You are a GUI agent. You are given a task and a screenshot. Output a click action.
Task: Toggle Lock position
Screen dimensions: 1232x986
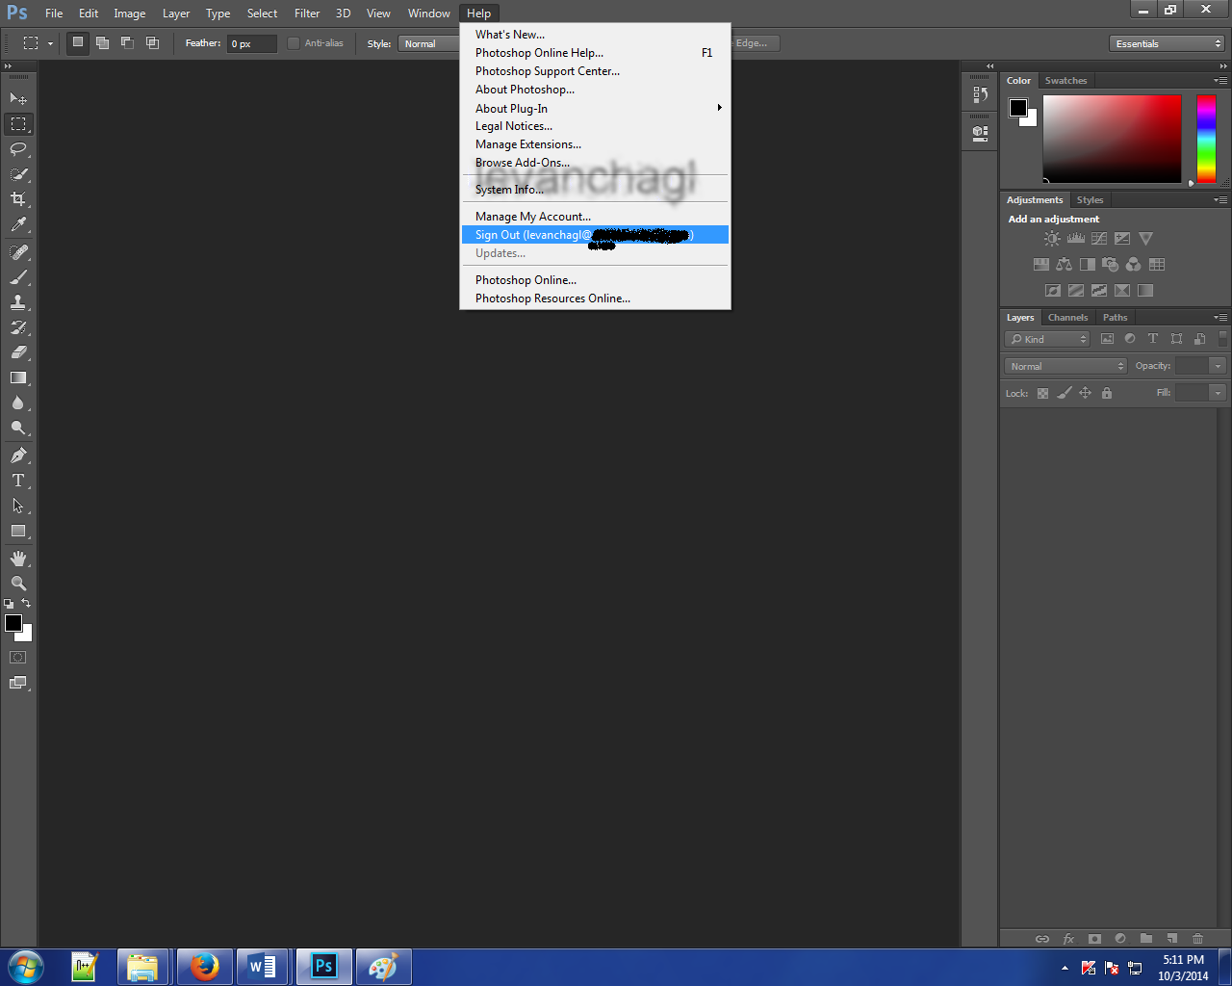pyautogui.click(x=1085, y=393)
